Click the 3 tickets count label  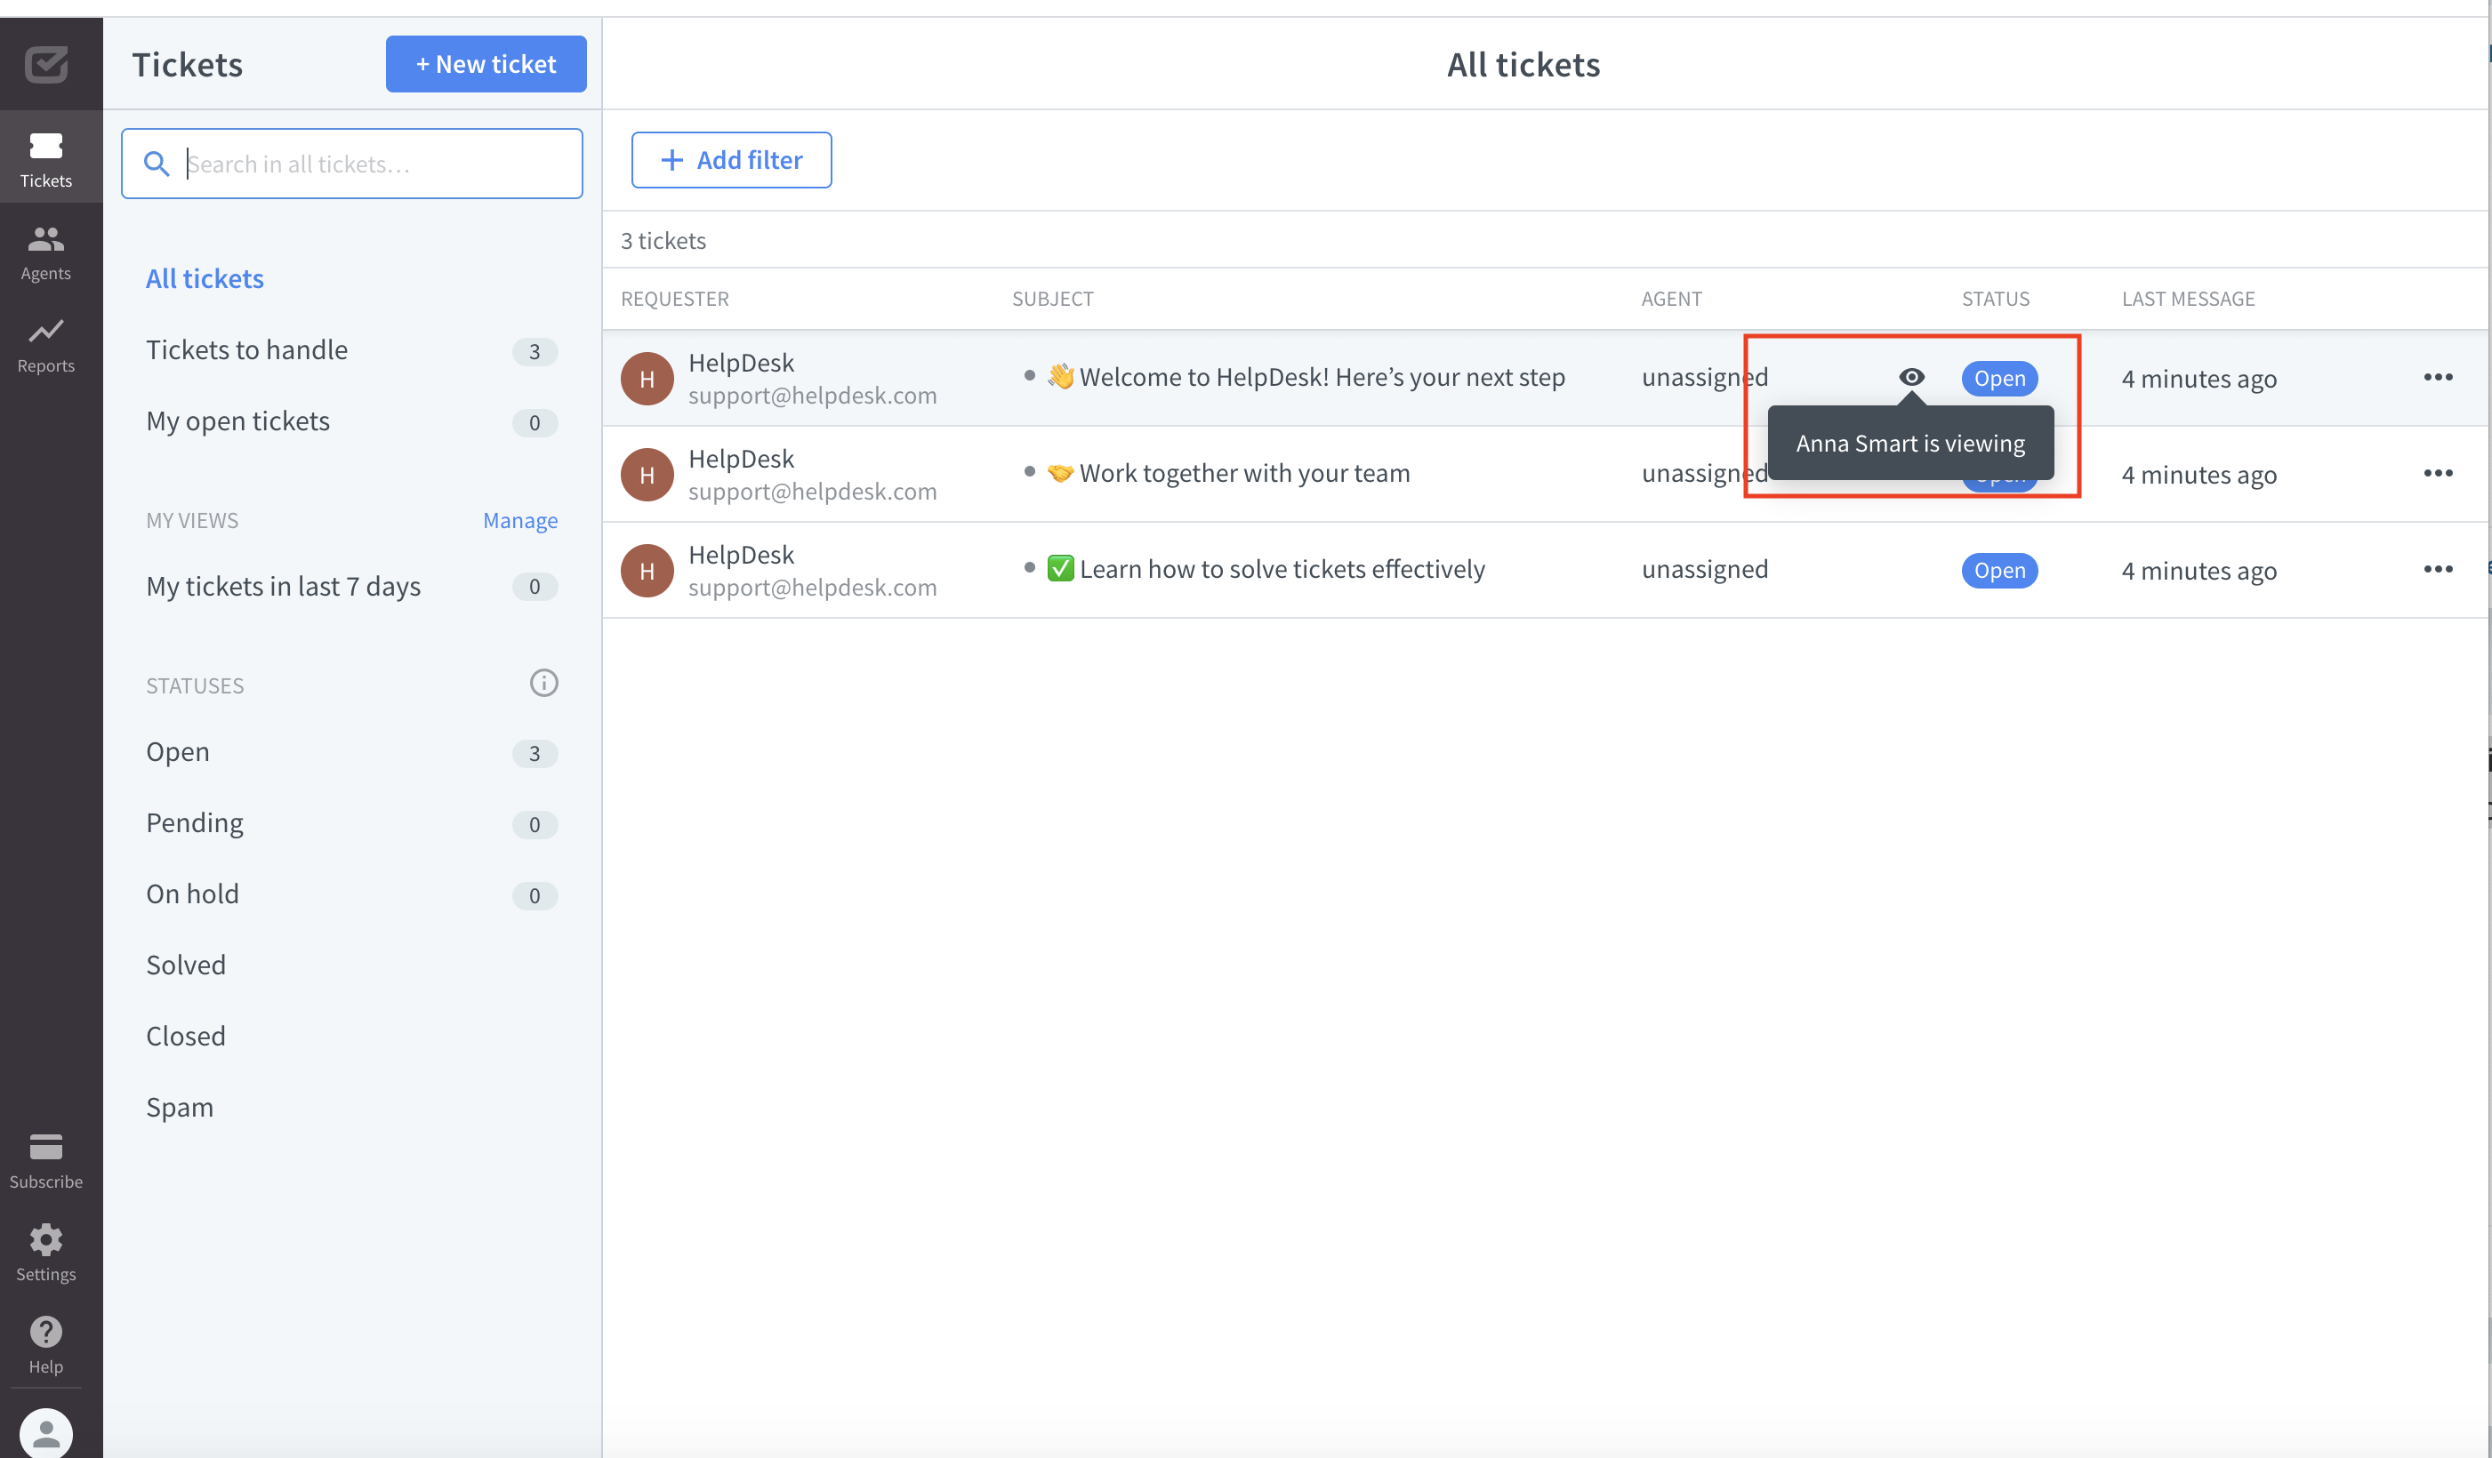663,241
